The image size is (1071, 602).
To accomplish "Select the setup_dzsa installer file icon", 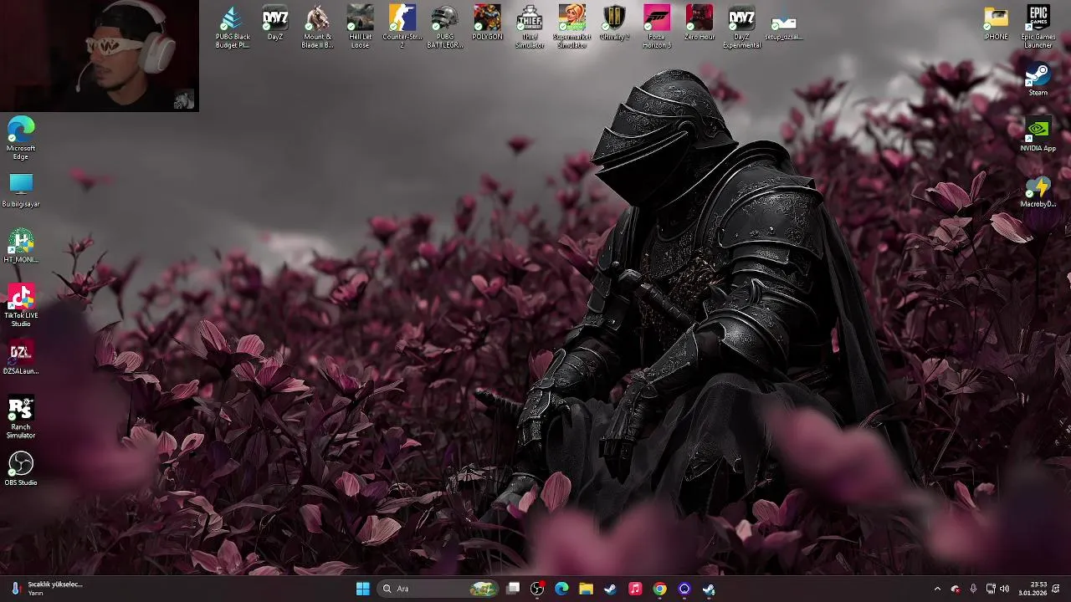I will coord(784,23).
